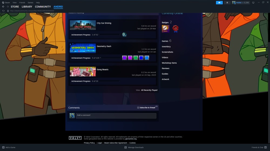This screenshot has width=270, height=151.
Task: Open the Artwork link
Action: [166, 79]
